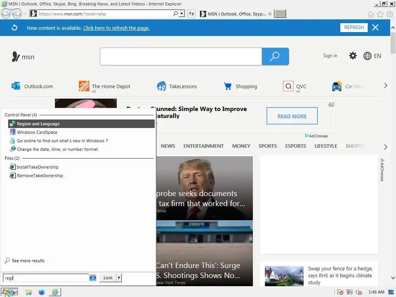Click the Windows Start button
The width and height of the screenshot is (396, 297).
pyautogui.click(x=10, y=292)
